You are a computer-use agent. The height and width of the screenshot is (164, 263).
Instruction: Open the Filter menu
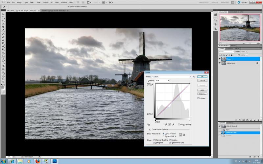[x=38, y=3]
